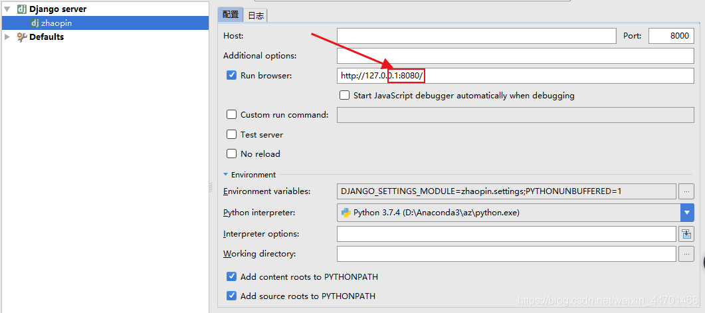This screenshot has height=313, width=705.
Task: Select the zhaopin dj configuration icon
Action: 35,23
